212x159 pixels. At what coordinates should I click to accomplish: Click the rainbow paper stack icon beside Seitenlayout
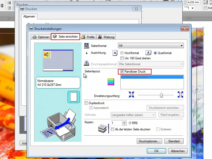pos(111,82)
